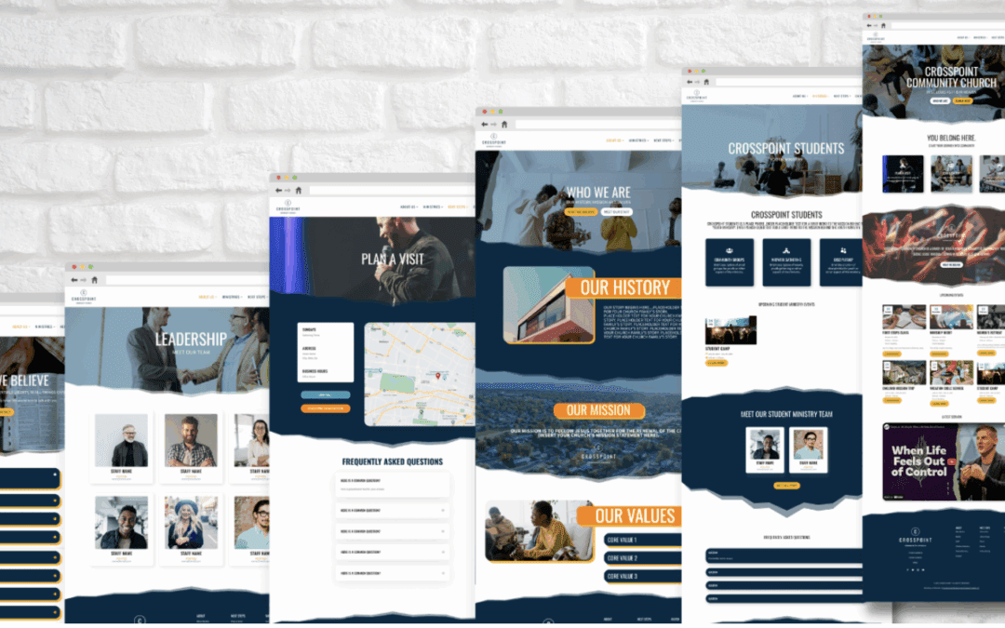Click forward arrow in Plan a Visit window
This screenshot has width=1005, height=628.
[288, 191]
